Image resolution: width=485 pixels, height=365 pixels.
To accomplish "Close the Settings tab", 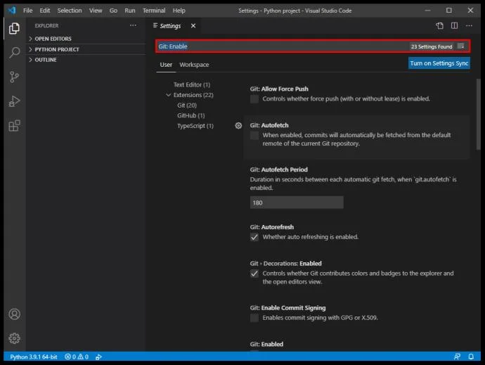I will (193, 26).
